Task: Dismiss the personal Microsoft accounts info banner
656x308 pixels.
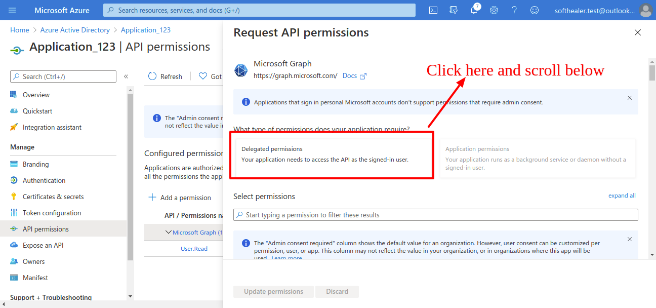Action: 630,98
